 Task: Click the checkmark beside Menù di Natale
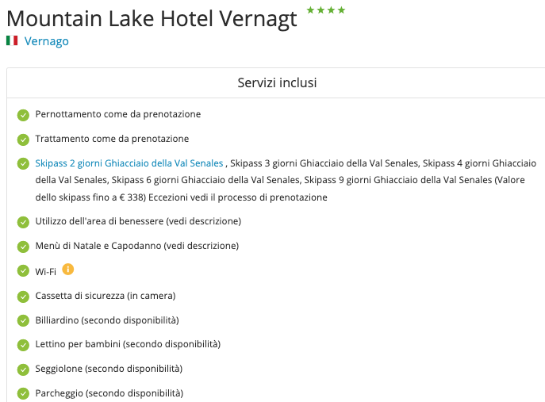click(x=23, y=247)
